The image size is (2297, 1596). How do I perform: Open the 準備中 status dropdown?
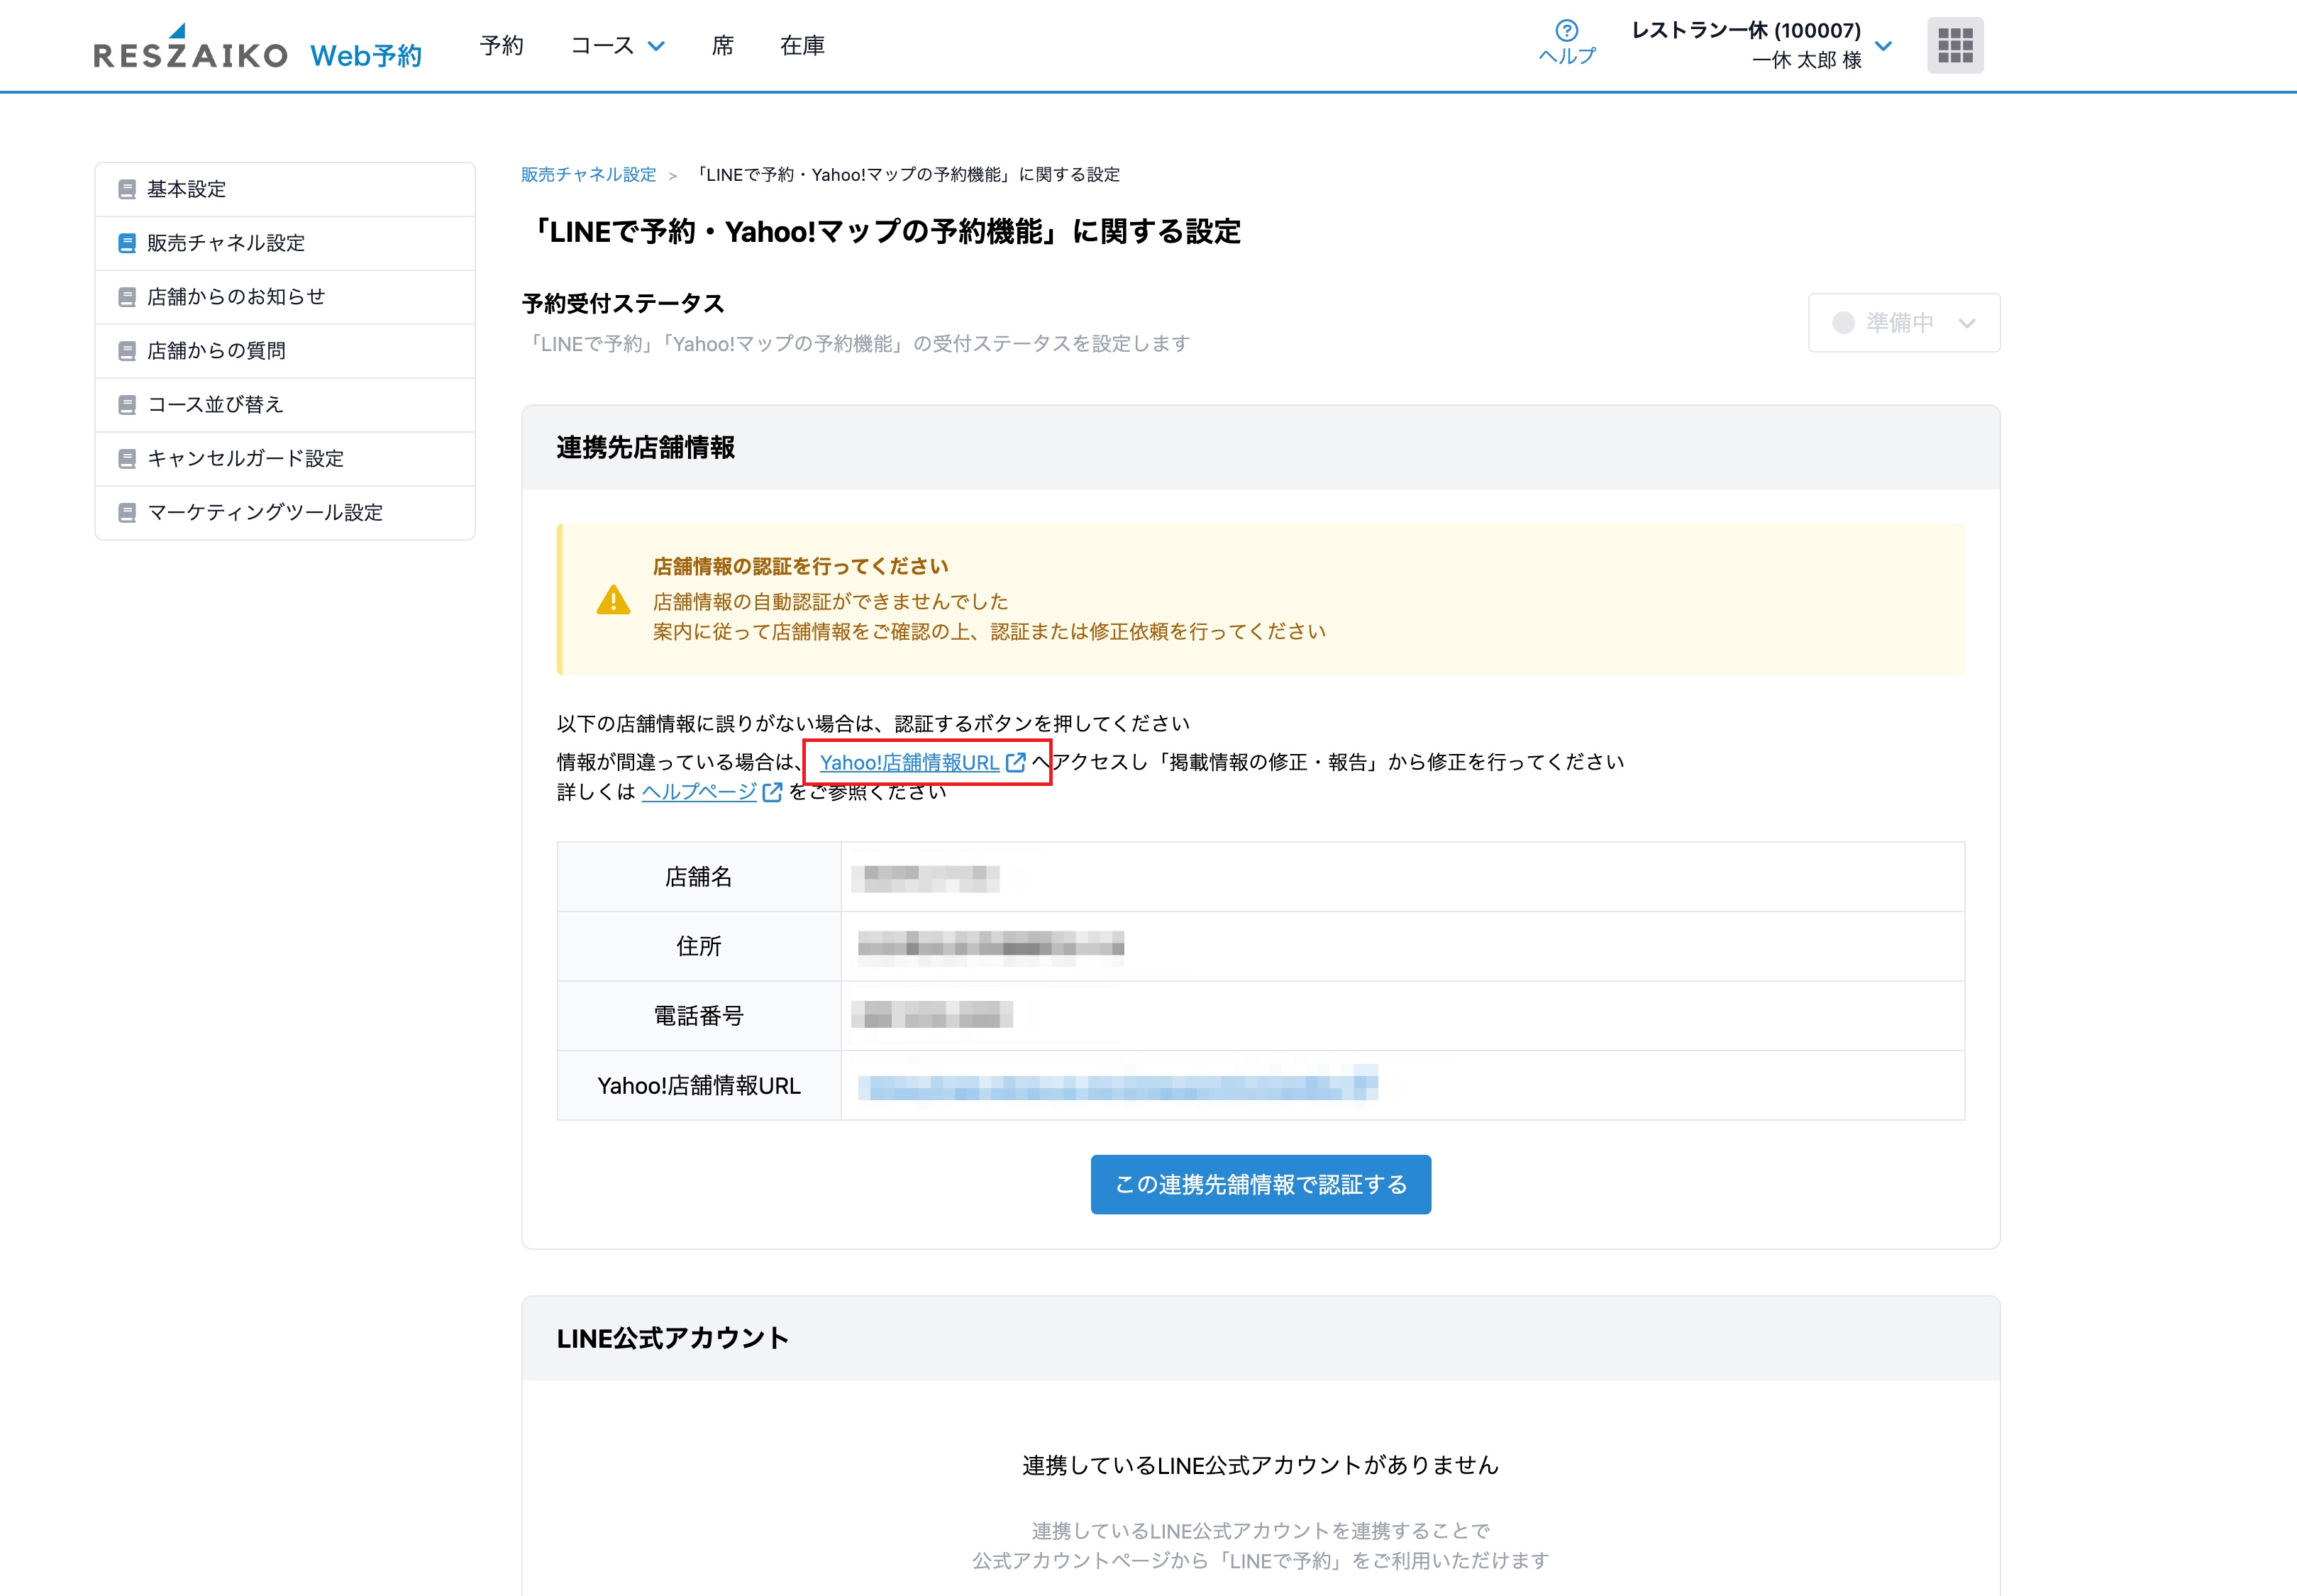(1903, 323)
